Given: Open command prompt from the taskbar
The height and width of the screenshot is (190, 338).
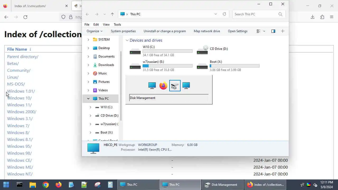Looking at the screenshot, I should [20, 184].
